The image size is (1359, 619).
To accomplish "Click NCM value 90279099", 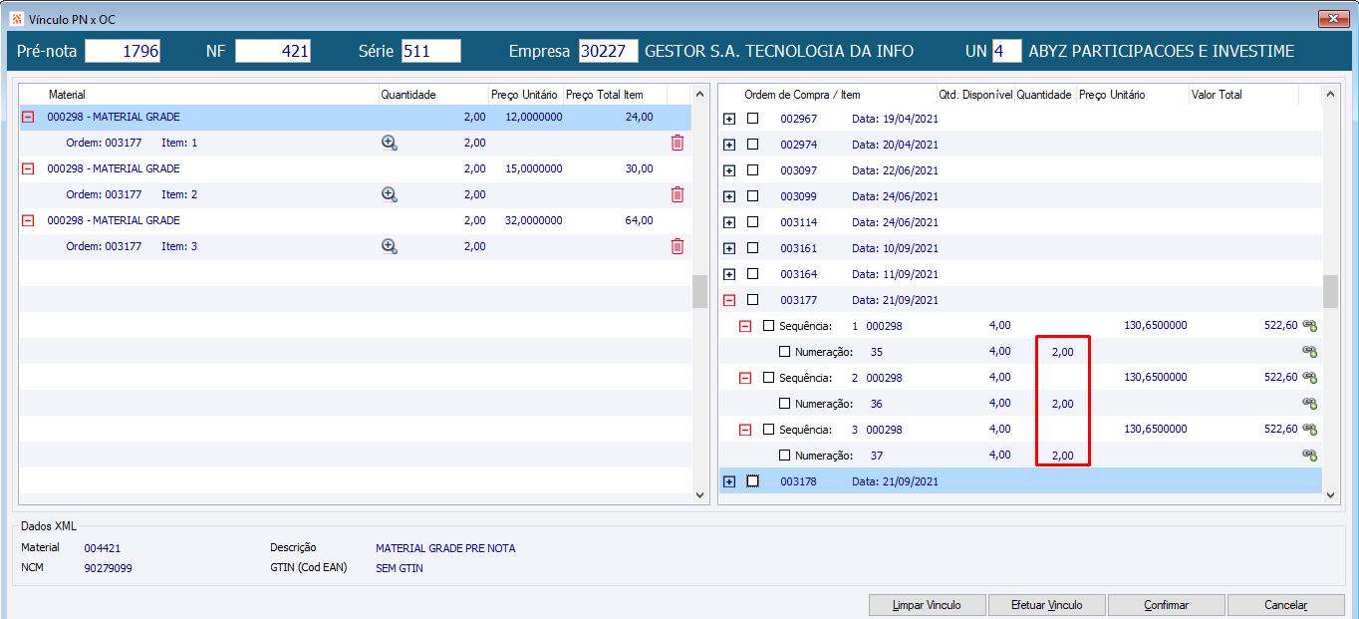I will (109, 568).
